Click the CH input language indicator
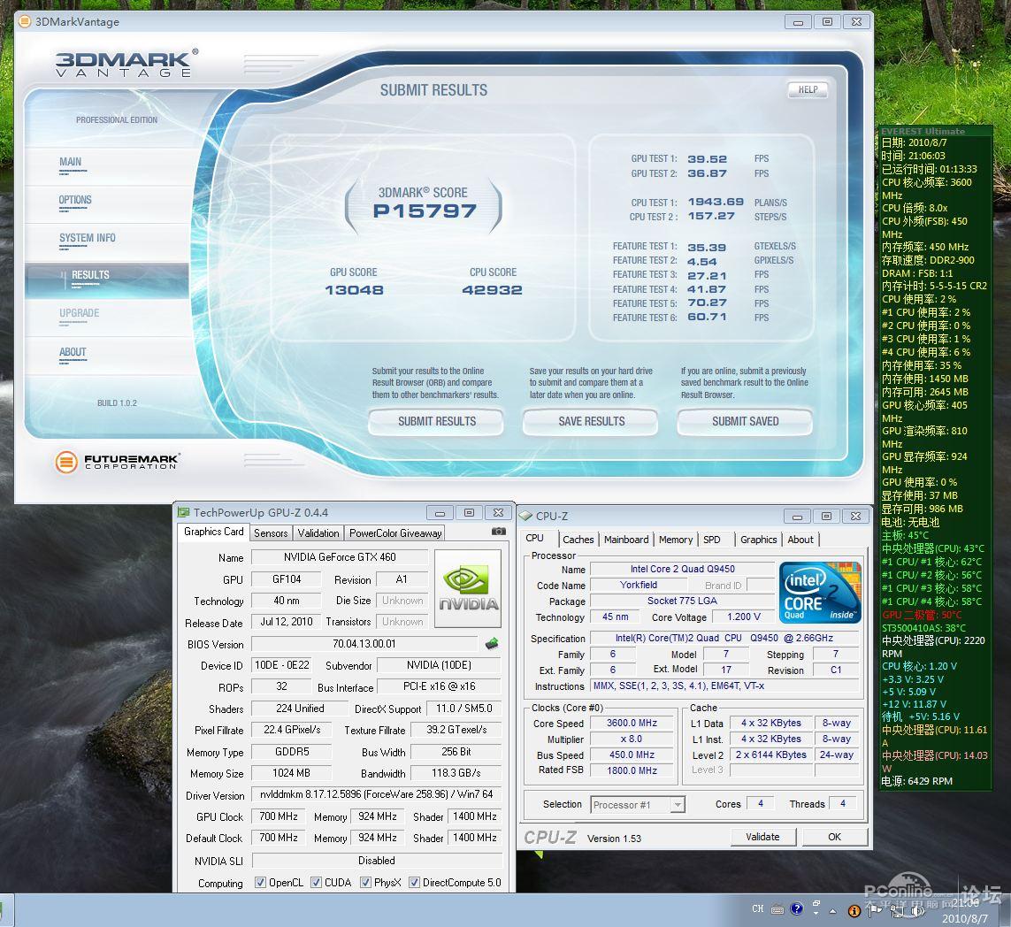Image resolution: width=1011 pixels, height=927 pixels. pos(758,909)
